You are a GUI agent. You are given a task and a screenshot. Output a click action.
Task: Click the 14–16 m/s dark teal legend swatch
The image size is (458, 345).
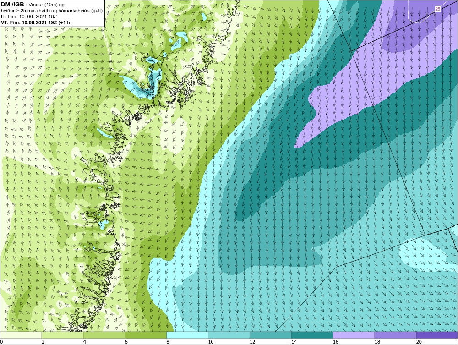pos(312,335)
